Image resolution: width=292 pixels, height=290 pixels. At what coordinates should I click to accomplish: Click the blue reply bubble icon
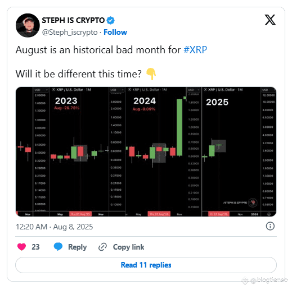coord(58,247)
